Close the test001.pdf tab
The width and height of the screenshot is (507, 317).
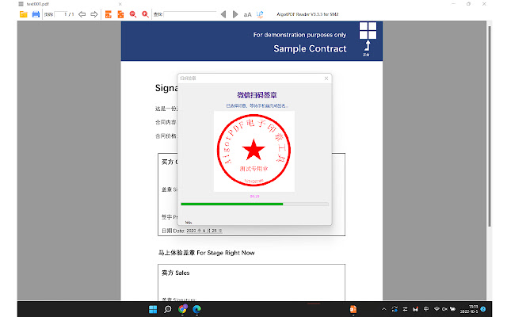pos(120,4)
